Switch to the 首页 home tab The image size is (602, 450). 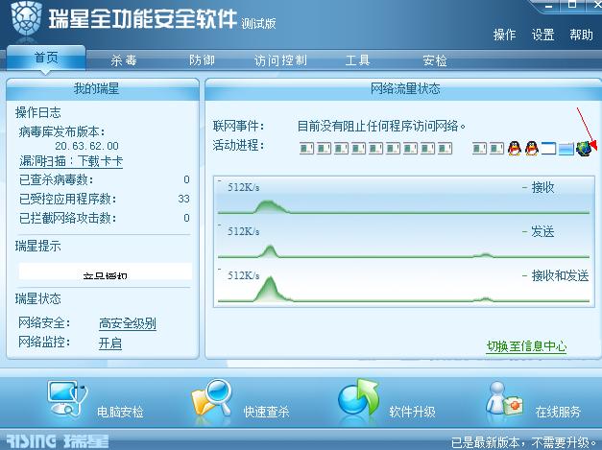(46, 58)
